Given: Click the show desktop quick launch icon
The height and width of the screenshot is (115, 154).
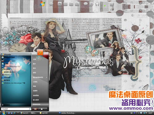Looking at the screenshot, I should (9, 113).
